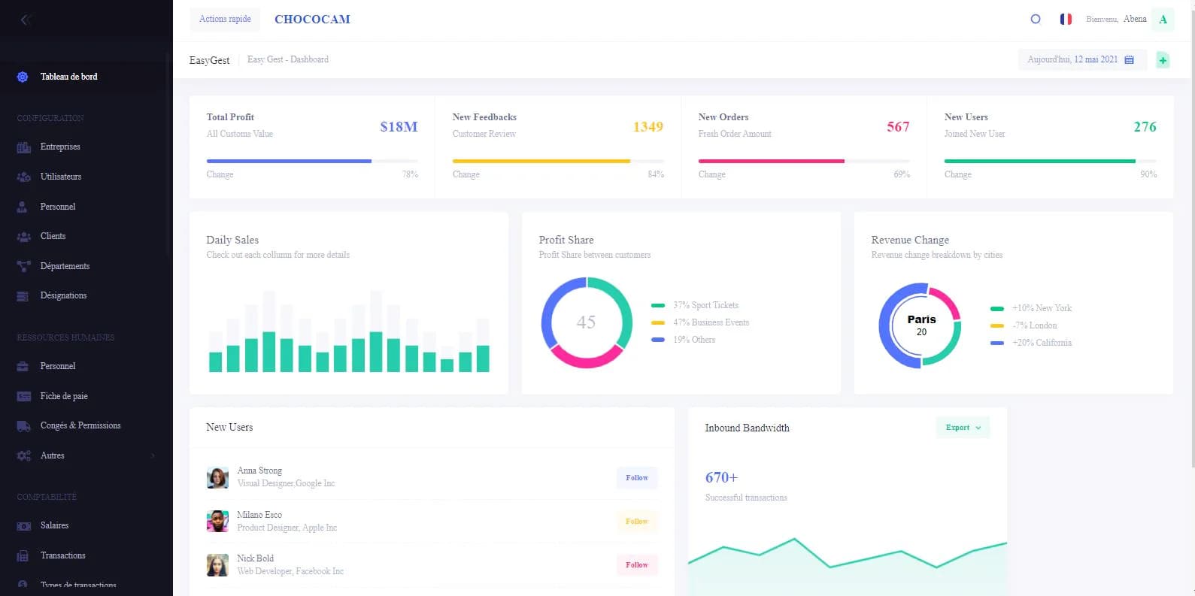The width and height of the screenshot is (1195, 596).
Task: Click the green user avatar letter A
Action: tap(1163, 20)
